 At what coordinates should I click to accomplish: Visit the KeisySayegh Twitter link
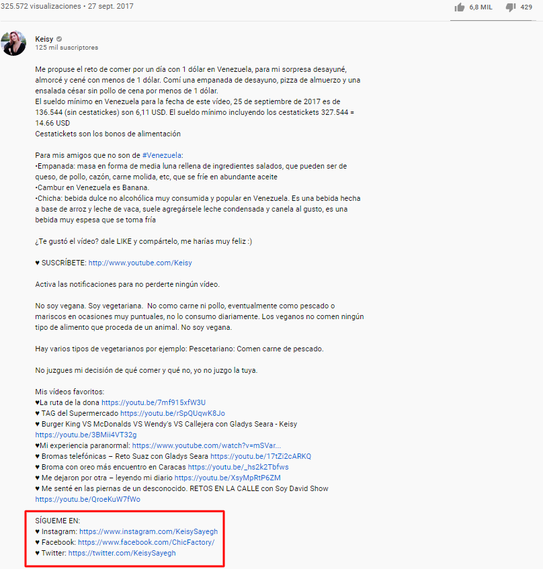click(x=122, y=553)
